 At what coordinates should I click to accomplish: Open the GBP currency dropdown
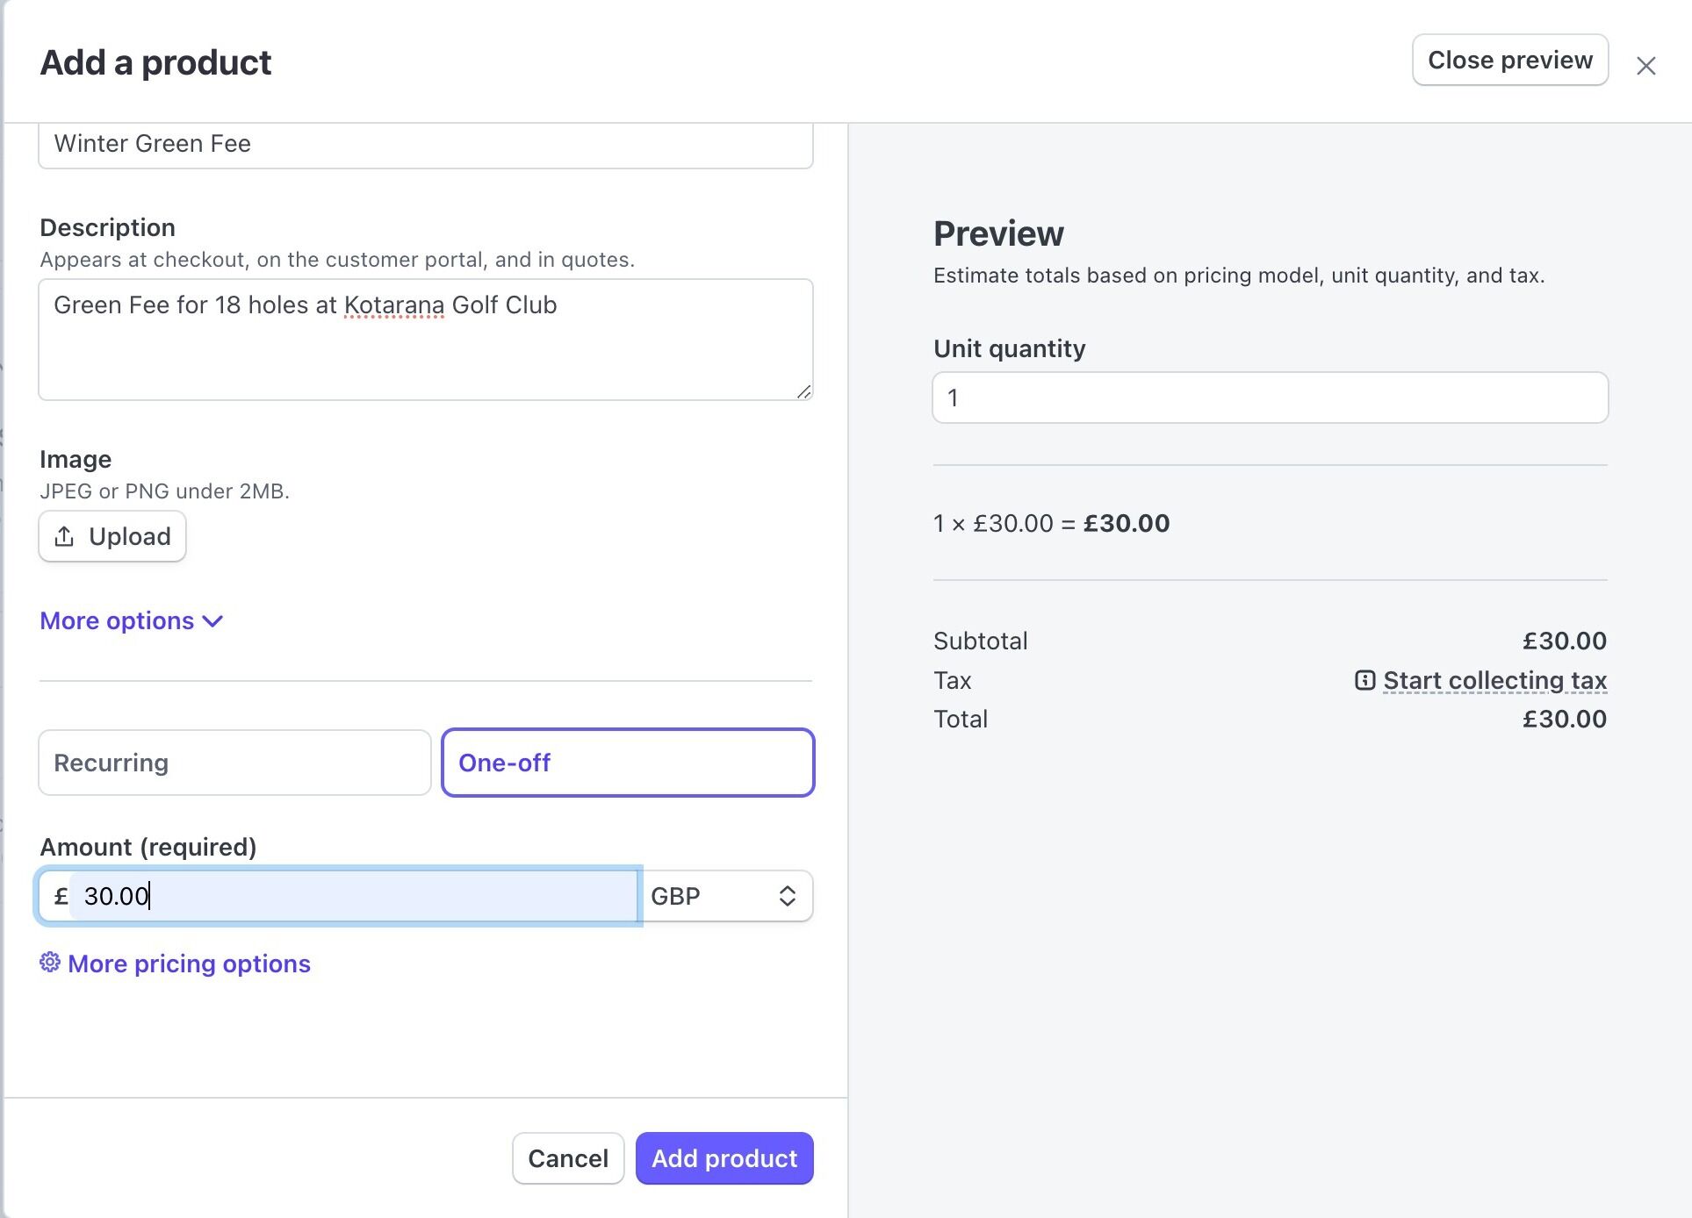click(725, 896)
